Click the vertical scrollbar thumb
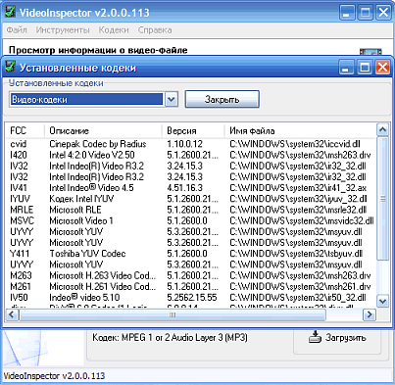Screen dimensions: 395x385 point(382,199)
